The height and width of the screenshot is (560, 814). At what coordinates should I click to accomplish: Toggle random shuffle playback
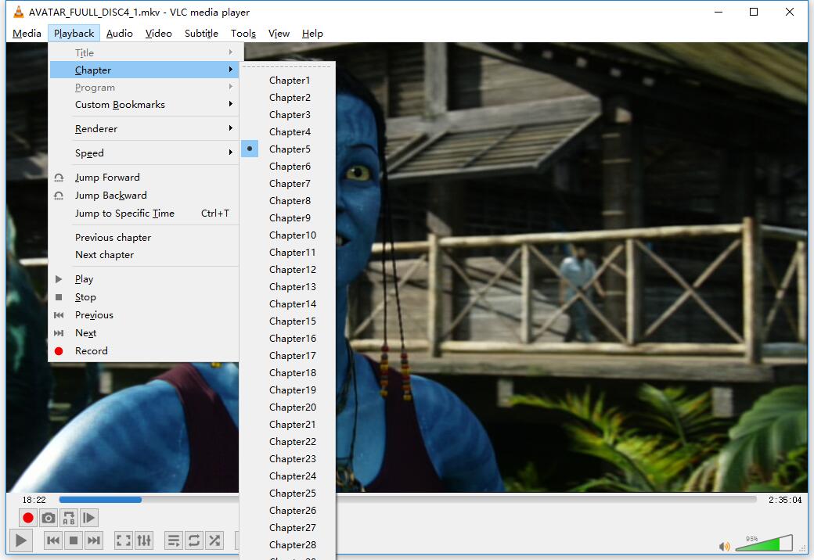click(x=214, y=540)
